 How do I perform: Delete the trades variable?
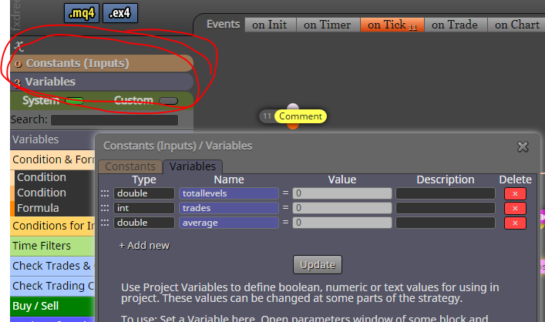click(x=515, y=209)
